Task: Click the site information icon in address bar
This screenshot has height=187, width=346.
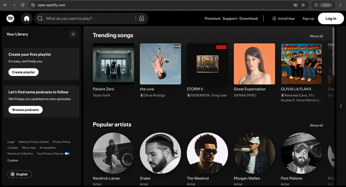Action: tap(33, 5)
